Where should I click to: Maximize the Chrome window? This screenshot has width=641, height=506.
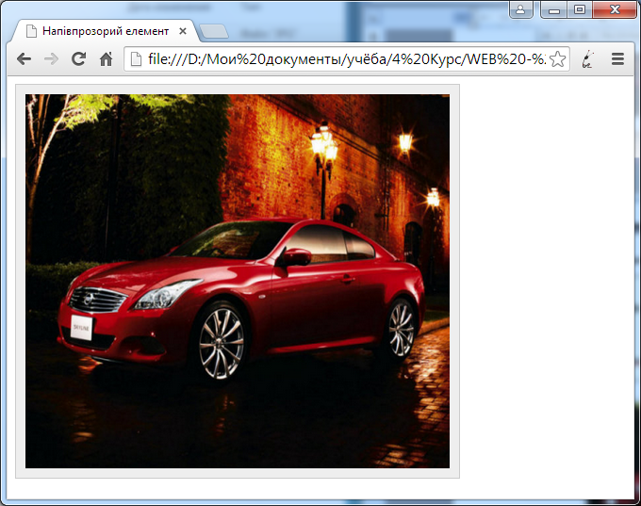579,9
